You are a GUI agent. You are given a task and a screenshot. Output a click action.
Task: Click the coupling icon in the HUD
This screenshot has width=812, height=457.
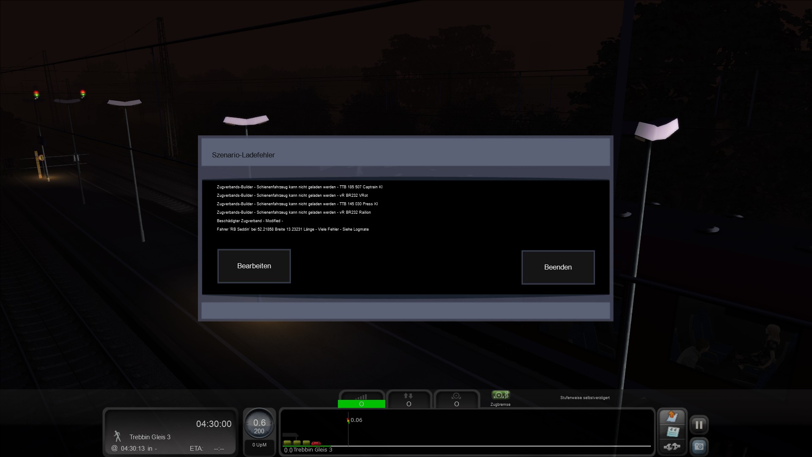(x=672, y=446)
